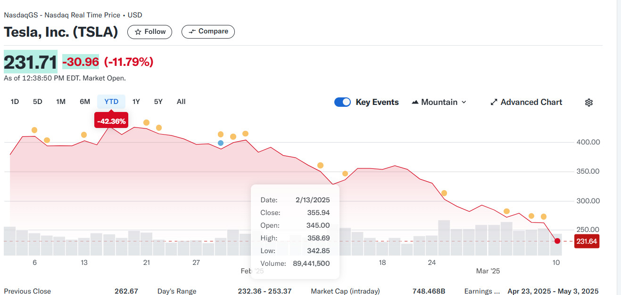The width and height of the screenshot is (621, 295).
Task: Follow Tesla stock with star button
Action: [x=150, y=32]
